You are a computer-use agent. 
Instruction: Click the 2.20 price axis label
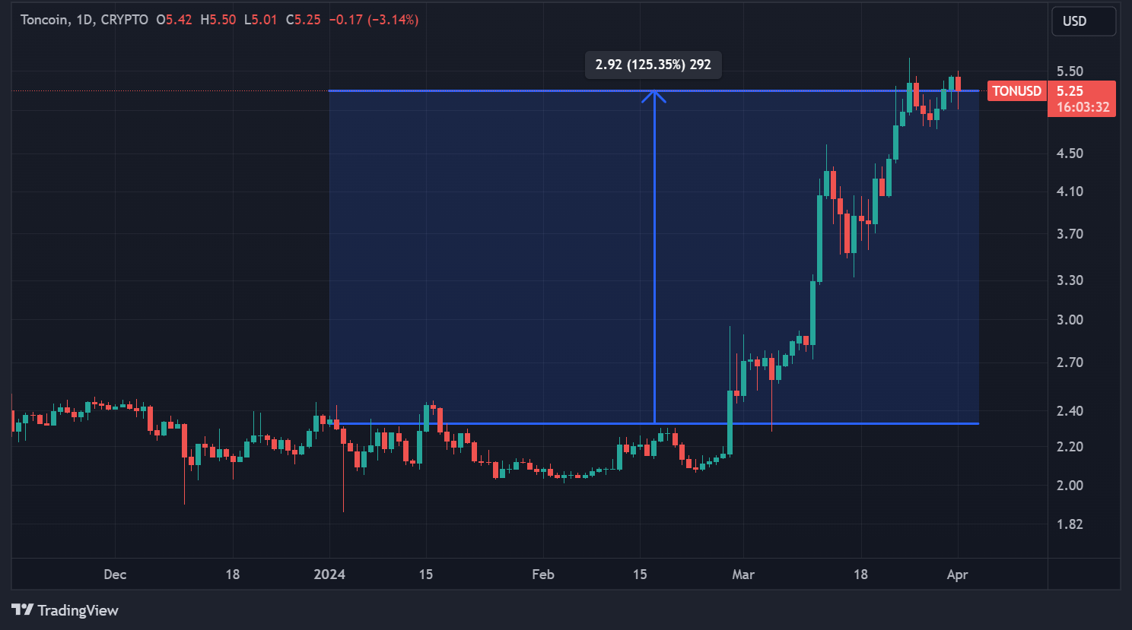1070,447
